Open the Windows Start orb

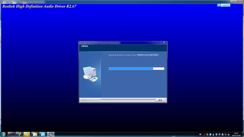pos(3,134)
